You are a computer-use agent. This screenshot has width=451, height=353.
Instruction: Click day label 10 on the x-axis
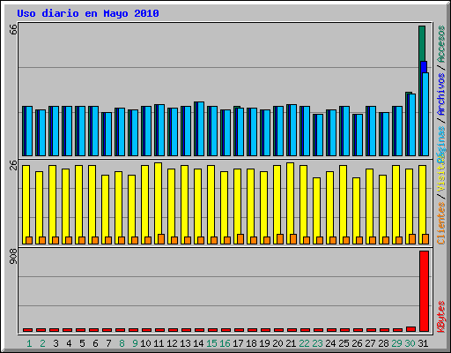pos(145,343)
